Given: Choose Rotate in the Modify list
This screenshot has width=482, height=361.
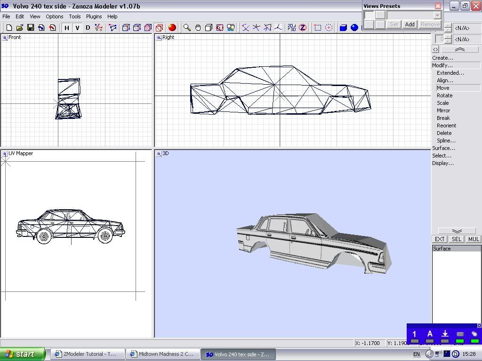Looking at the screenshot, I should pyautogui.click(x=444, y=95).
